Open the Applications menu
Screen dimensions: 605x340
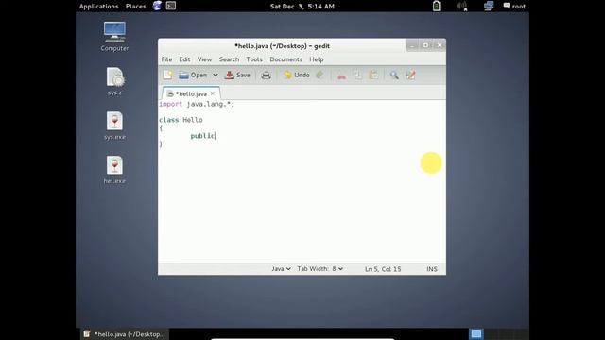tap(98, 7)
